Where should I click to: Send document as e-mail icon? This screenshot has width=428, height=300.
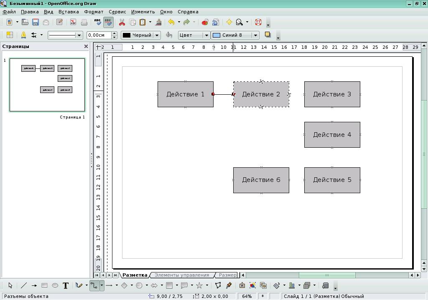click(46, 22)
